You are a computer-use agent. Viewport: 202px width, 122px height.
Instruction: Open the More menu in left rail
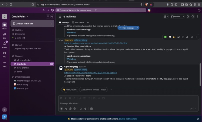point(4,64)
